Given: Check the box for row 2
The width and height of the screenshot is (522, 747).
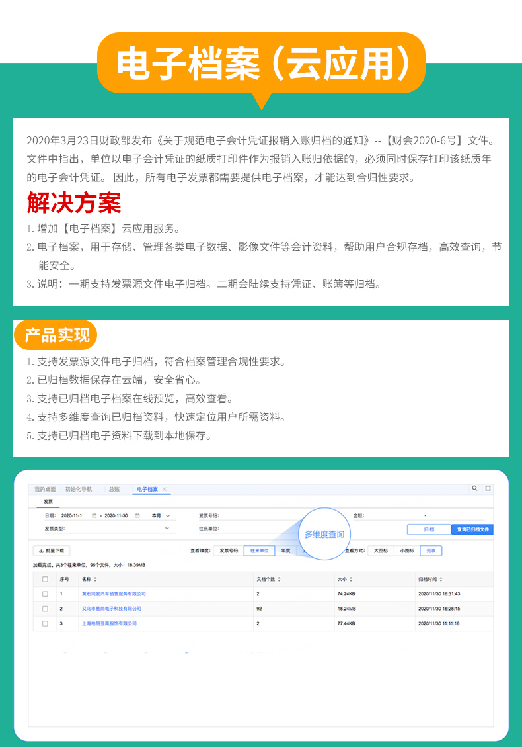Looking at the screenshot, I should click(45, 609).
